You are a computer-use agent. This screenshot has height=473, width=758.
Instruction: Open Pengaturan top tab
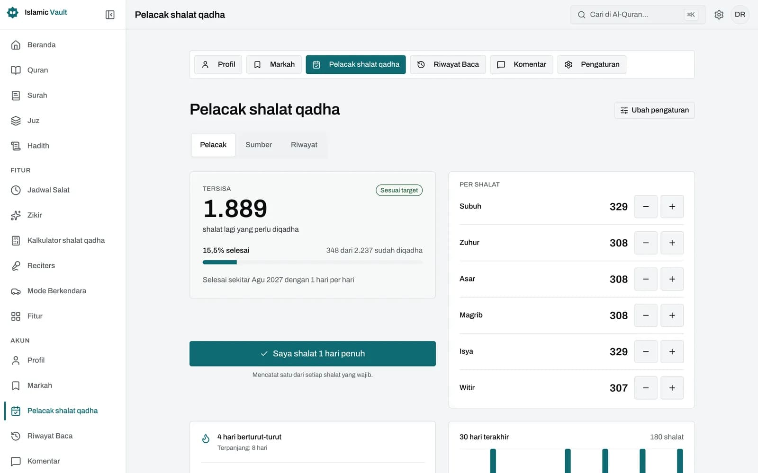coord(592,64)
